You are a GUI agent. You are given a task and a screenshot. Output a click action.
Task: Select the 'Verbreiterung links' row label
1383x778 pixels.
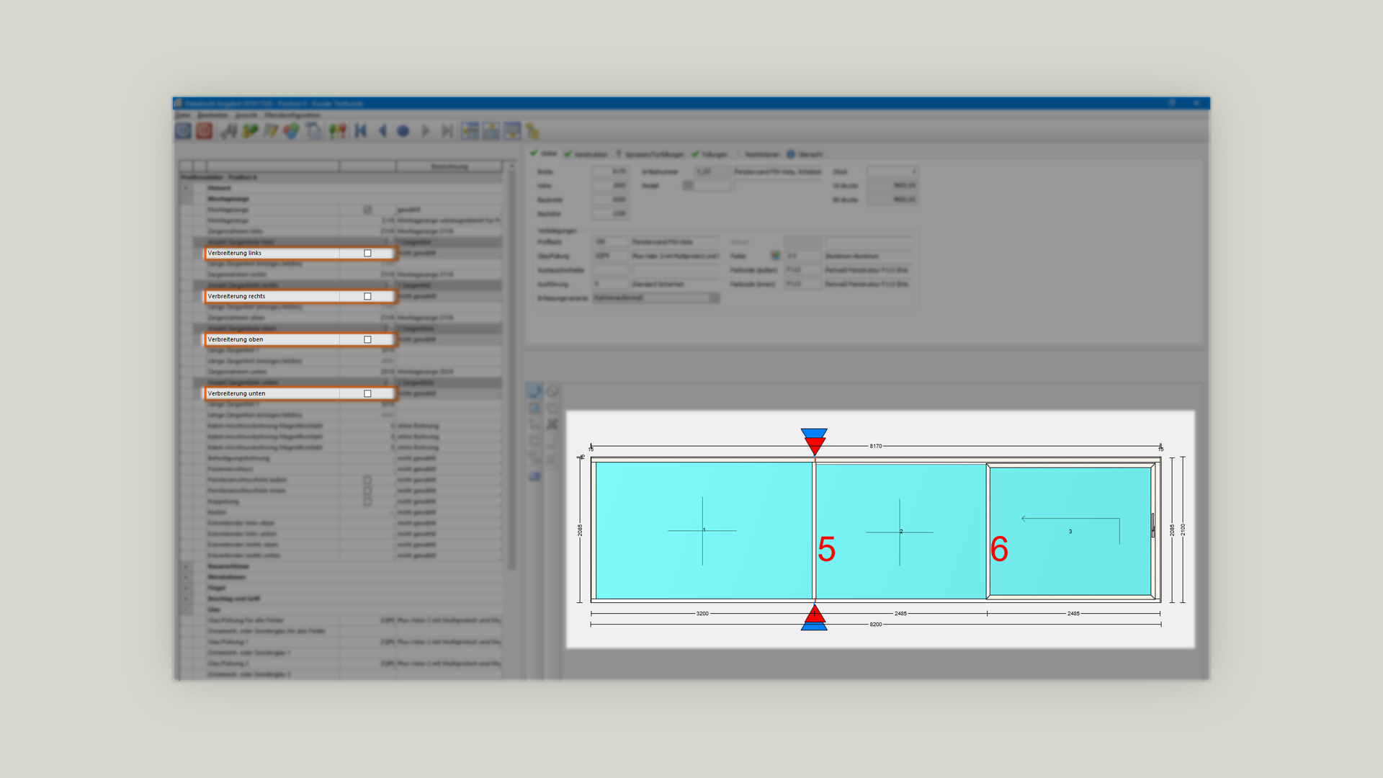click(x=235, y=253)
